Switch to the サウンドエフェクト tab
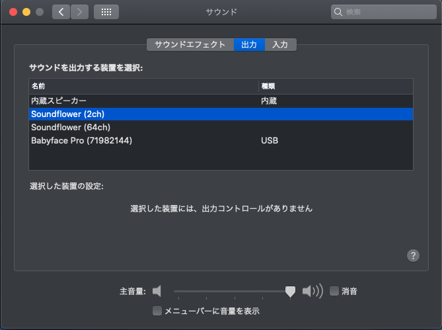 point(190,44)
